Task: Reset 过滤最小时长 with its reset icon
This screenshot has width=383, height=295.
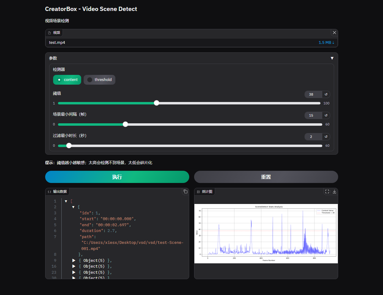Action: pyautogui.click(x=326, y=137)
